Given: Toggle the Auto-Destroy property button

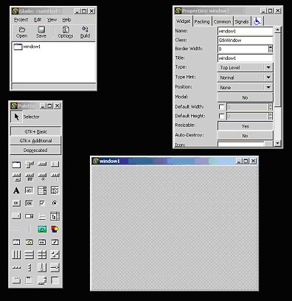Looking at the screenshot, I should 245,136.
